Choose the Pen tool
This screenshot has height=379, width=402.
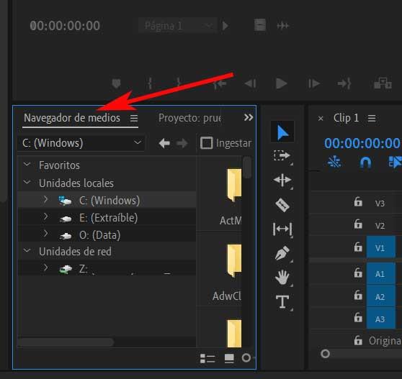(282, 253)
